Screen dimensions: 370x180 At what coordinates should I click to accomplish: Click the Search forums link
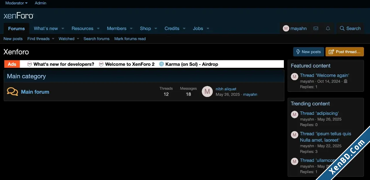click(97, 39)
